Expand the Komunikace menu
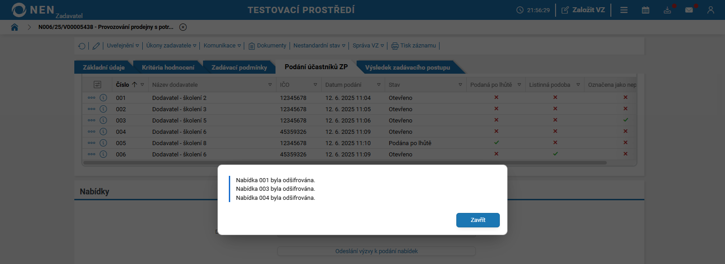 [222, 46]
